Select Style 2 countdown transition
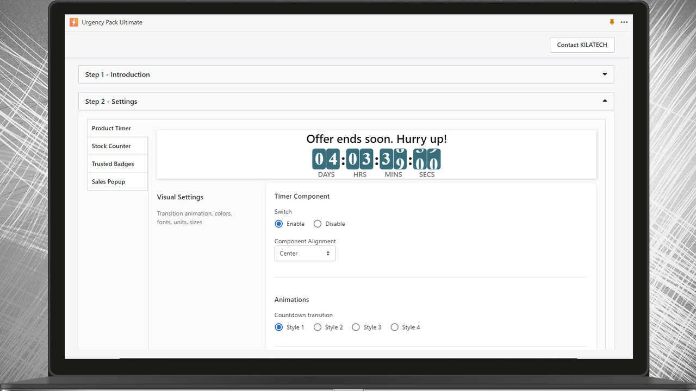 click(x=318, y=327)
